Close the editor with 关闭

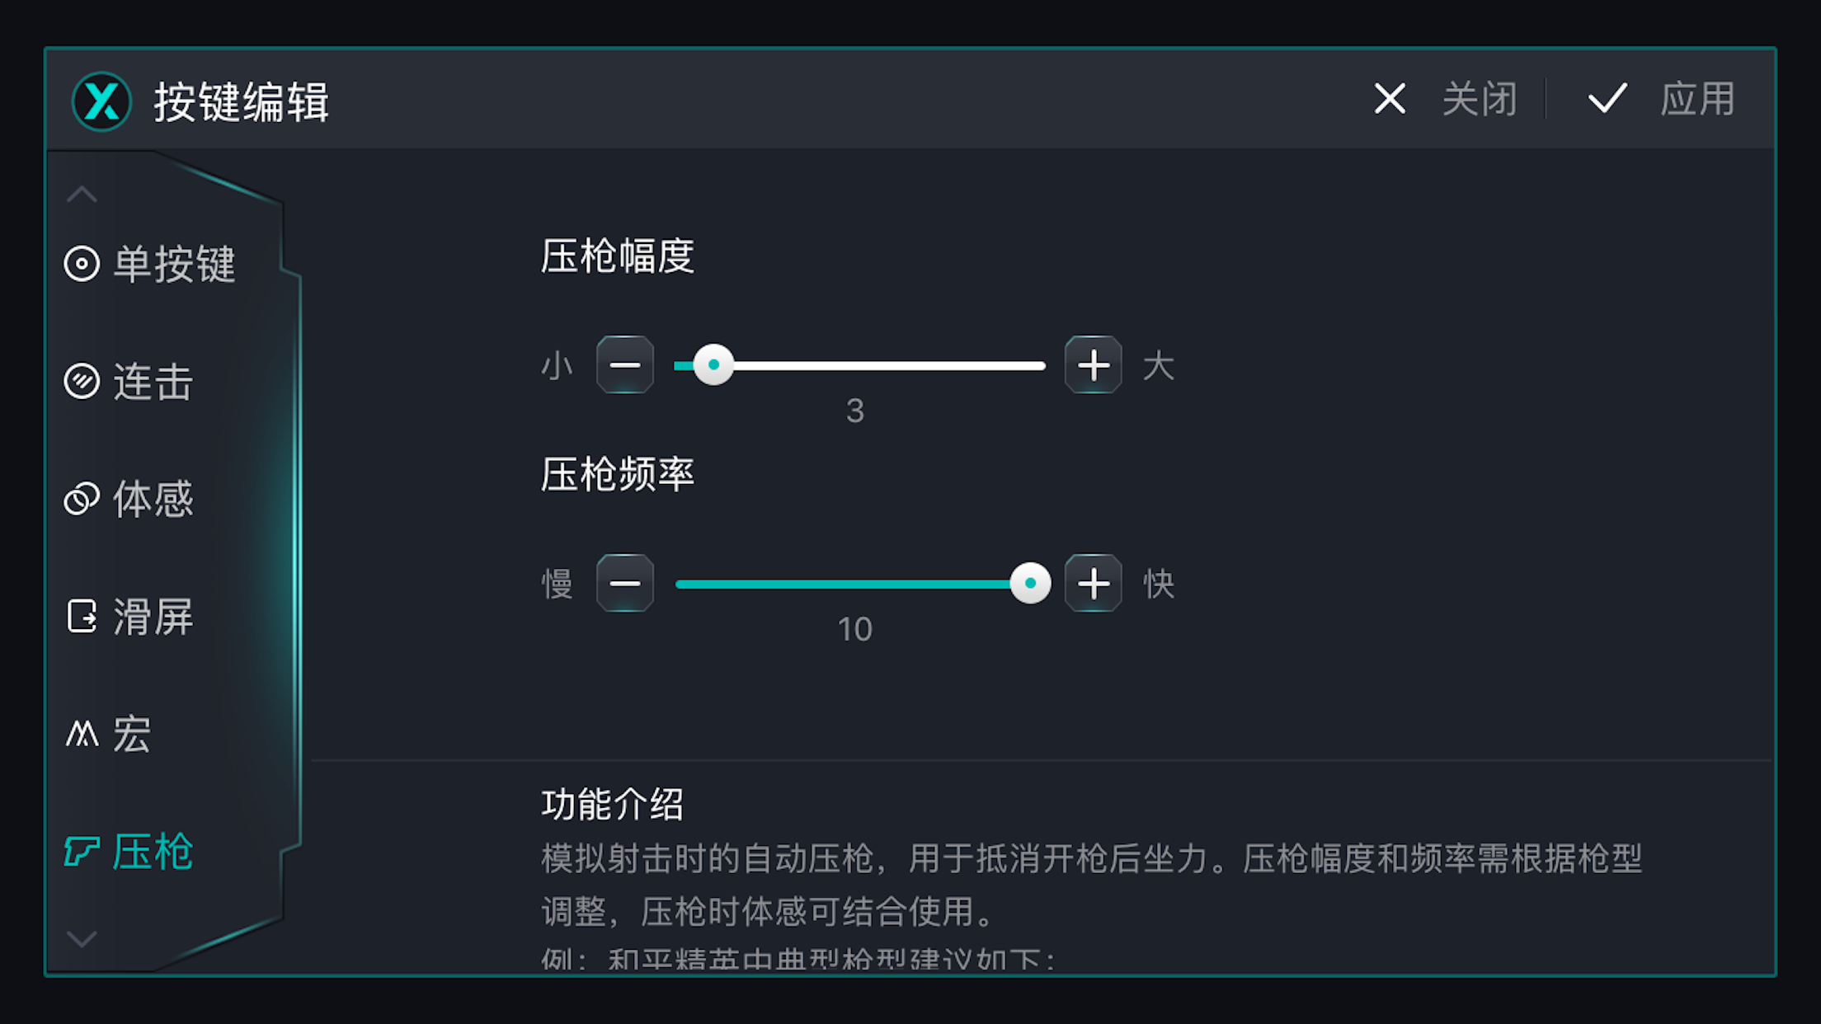click(x=1479, y=99)
